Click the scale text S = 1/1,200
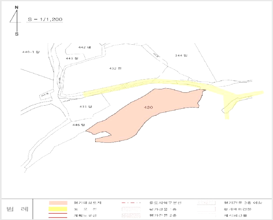273x220 pixels. pyautogui.click(x=45, y=19)
